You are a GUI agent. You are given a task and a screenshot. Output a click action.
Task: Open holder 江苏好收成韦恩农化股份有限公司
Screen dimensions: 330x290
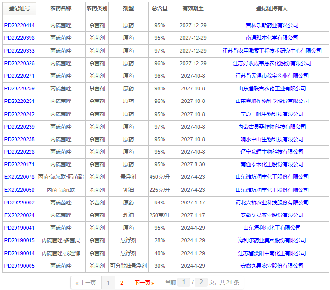coord(272,63)
